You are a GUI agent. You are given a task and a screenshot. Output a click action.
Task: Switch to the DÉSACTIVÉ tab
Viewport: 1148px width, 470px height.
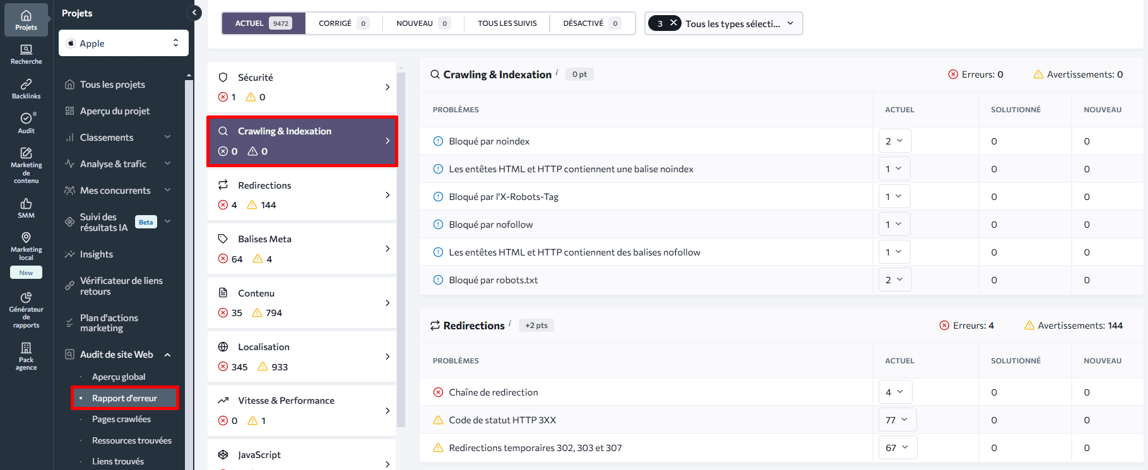point(592,23)
